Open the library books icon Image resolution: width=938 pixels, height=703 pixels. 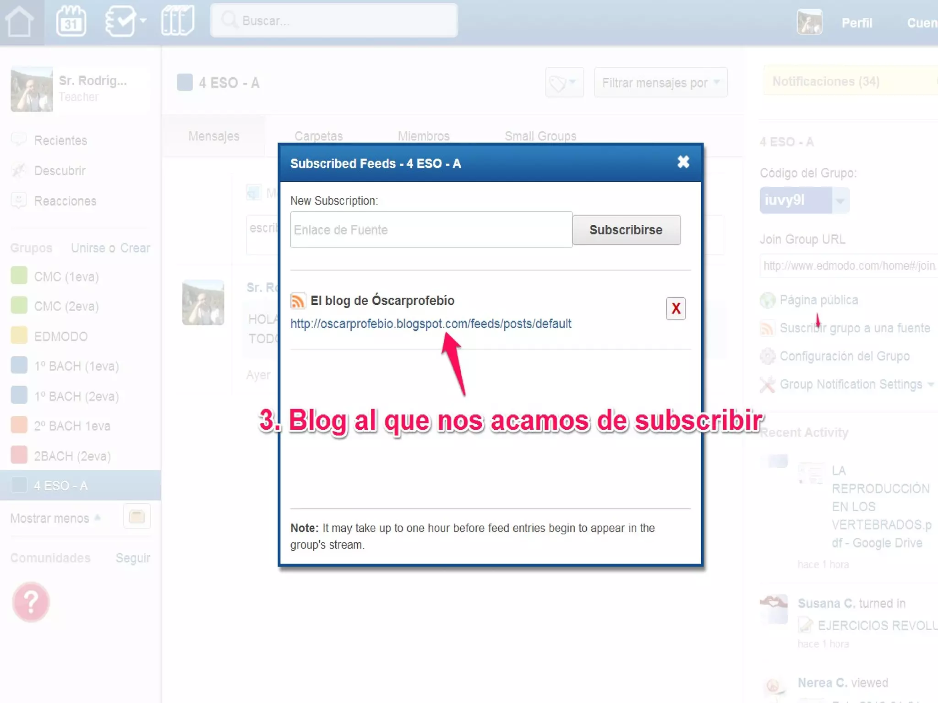[178, 21]
